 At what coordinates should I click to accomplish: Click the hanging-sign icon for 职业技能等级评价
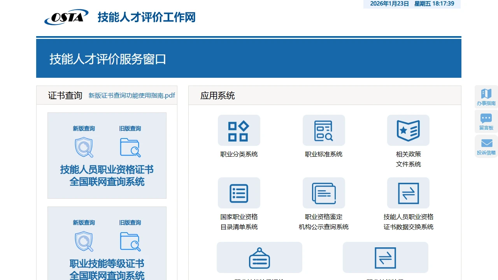click(x=259, y=257)
